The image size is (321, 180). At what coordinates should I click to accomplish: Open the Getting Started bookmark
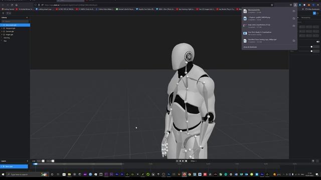tap(8, 9)
